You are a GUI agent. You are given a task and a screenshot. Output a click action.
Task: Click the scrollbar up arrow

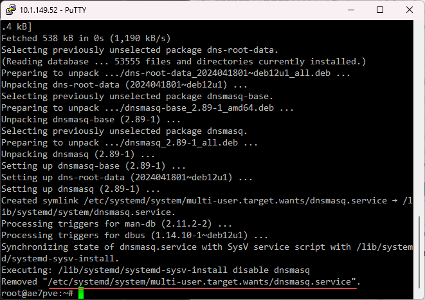(x=419, y=26)
